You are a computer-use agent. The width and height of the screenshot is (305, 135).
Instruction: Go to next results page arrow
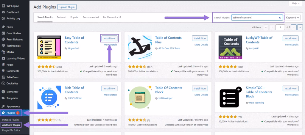pos(294,27)
